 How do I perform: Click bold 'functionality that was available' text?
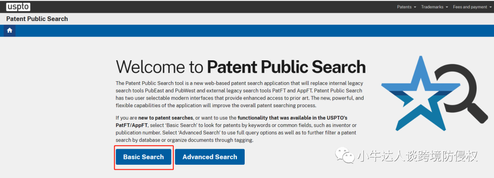(x=292, y=118)
